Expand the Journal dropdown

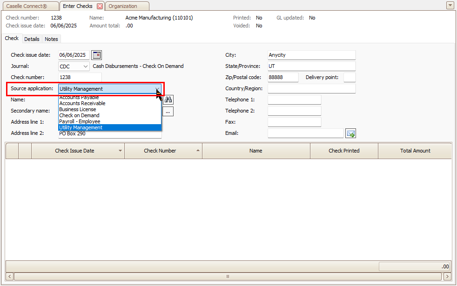(85, 67)
